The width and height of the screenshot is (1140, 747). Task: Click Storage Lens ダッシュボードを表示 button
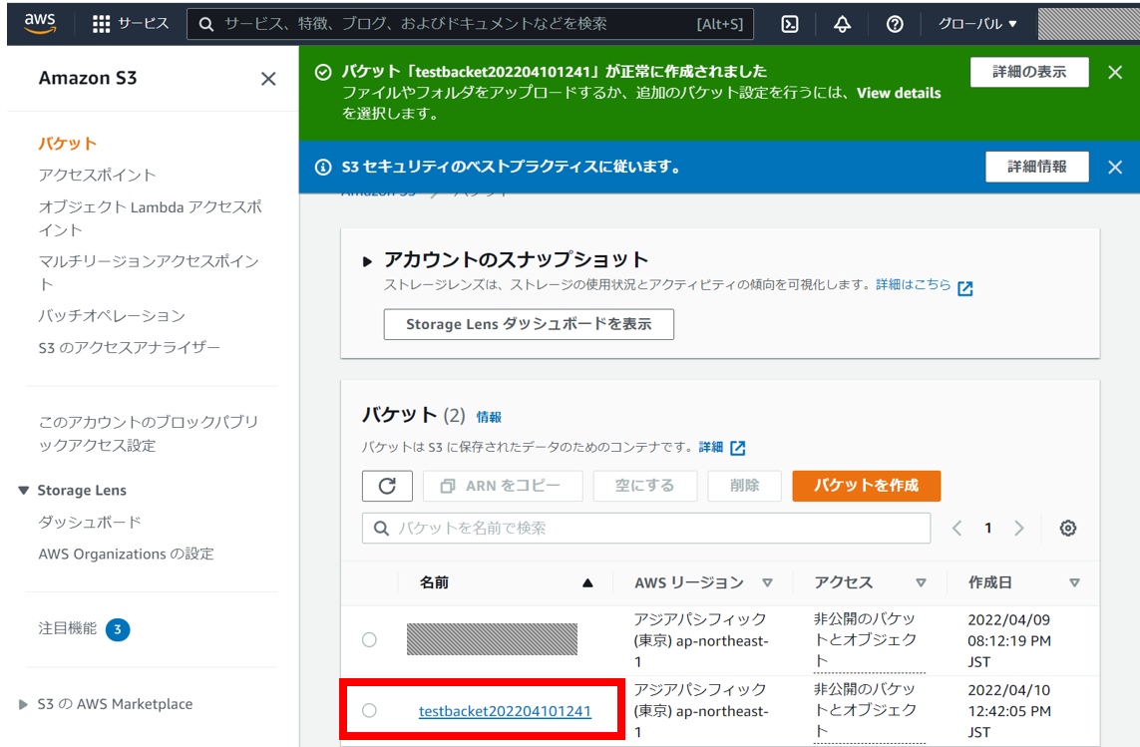pos(529,324)
